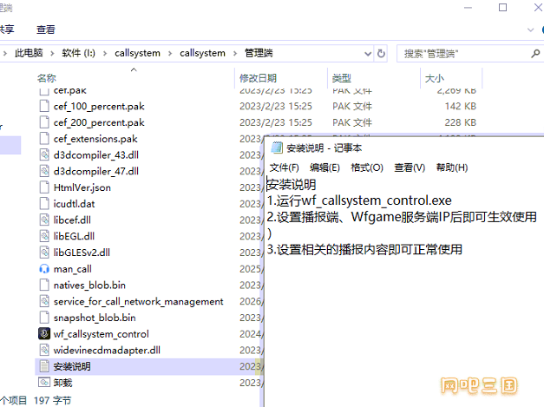Click the snapshot_blob.bin file icon
544x407 pixels.
pyautogui.click(x=44, y=318)
